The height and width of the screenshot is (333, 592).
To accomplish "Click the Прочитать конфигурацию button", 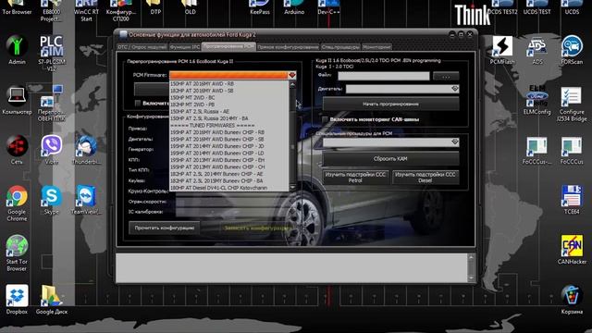I will (x=165, y=228).
